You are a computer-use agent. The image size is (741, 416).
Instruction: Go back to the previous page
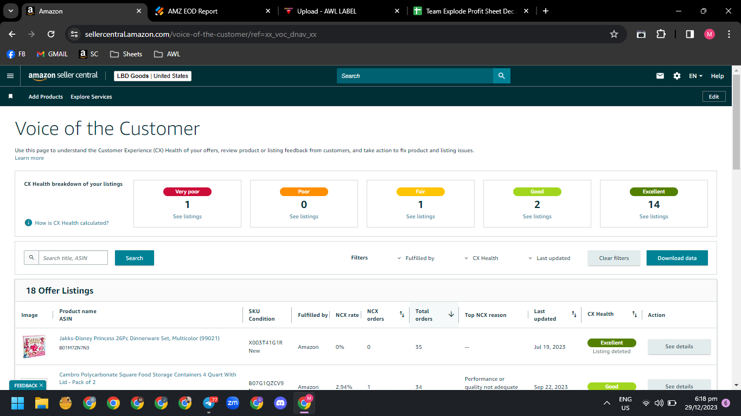pyautogui.click(x=12, y=34)
